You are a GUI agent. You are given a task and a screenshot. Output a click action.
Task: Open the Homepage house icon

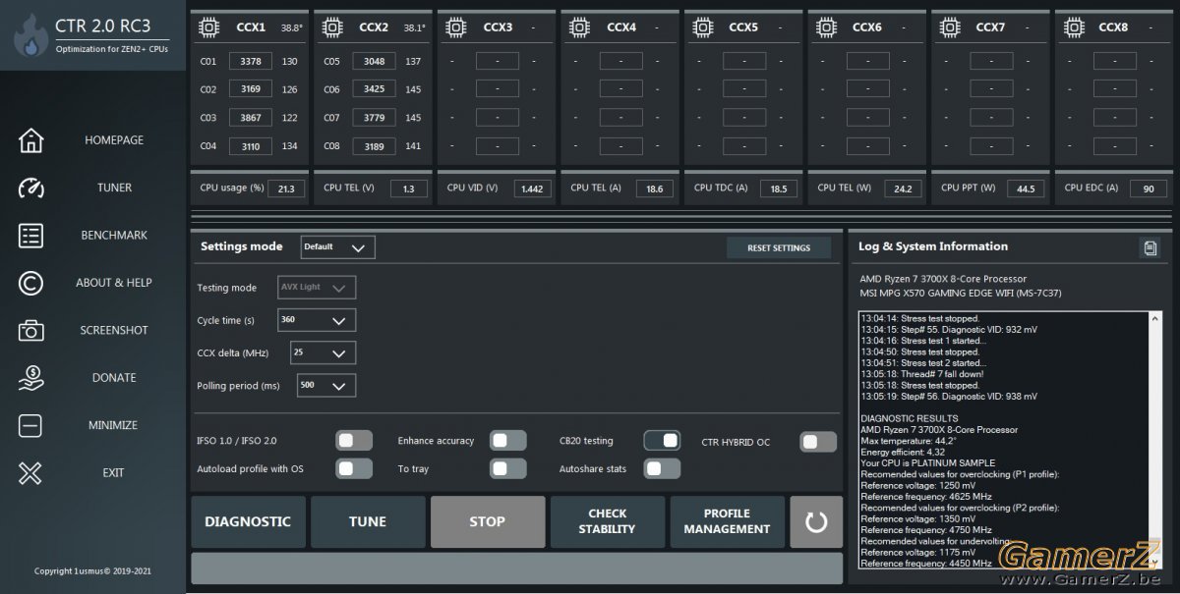[x=30, y=140]
